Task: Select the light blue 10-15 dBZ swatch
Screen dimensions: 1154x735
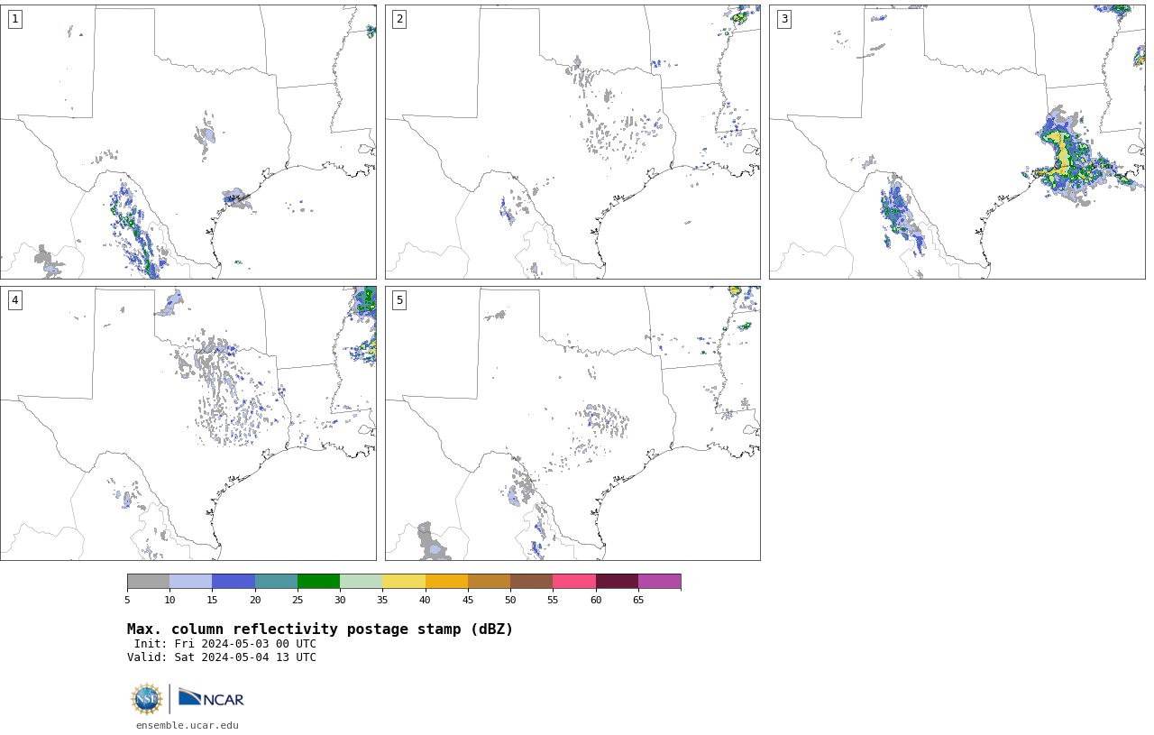Action: 190,581
